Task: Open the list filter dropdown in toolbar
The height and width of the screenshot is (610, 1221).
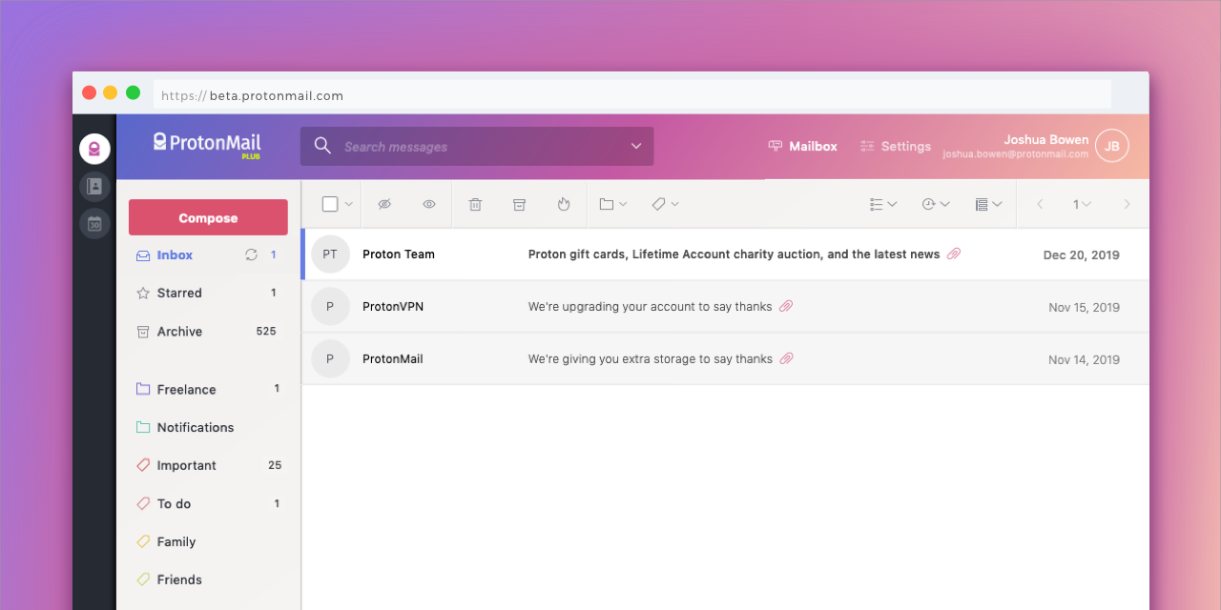Action: [x=883, y=204]
